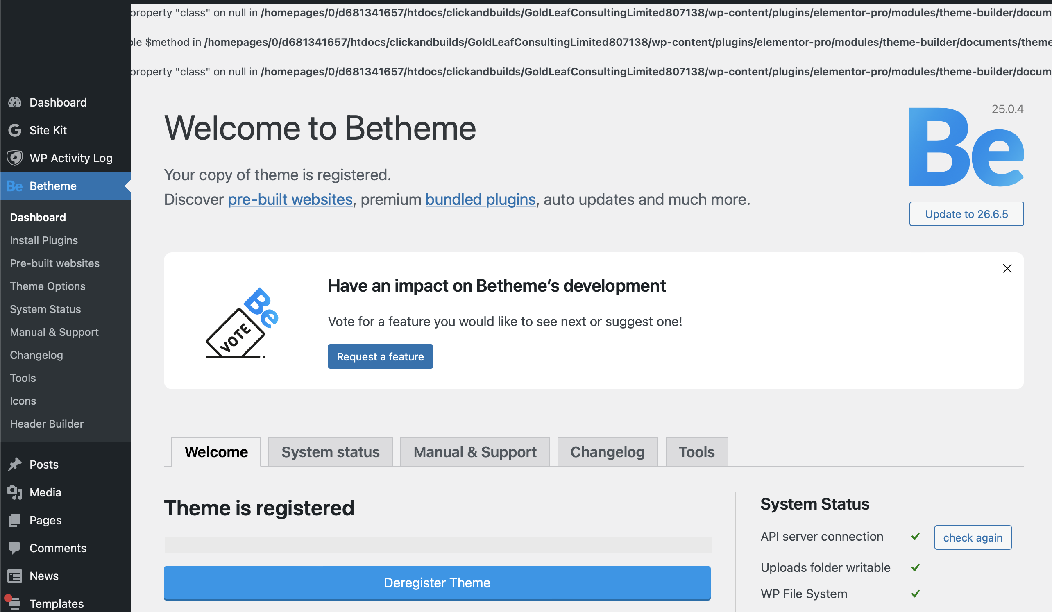Click Update to 26.6.5 button
1052x612 pixels.
click(966, 214)
